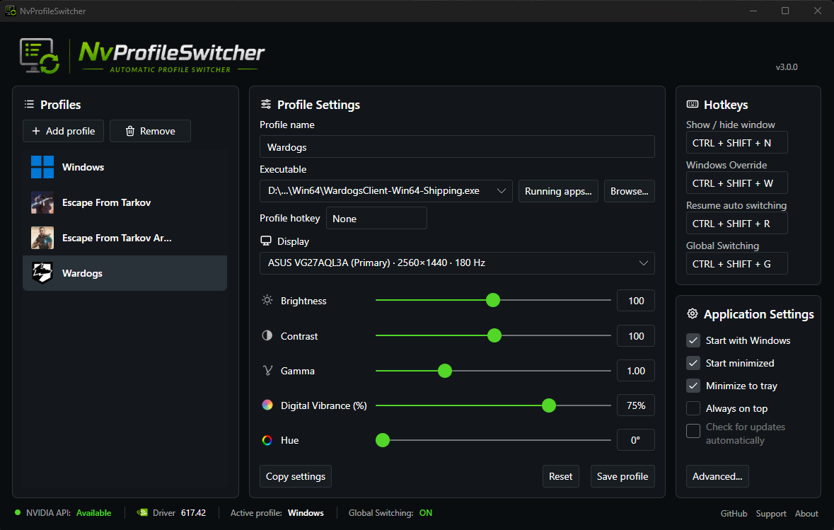Screen dimensions: 834x530
Task: Click the Profile Settings sliders icon
Action: 266,104
